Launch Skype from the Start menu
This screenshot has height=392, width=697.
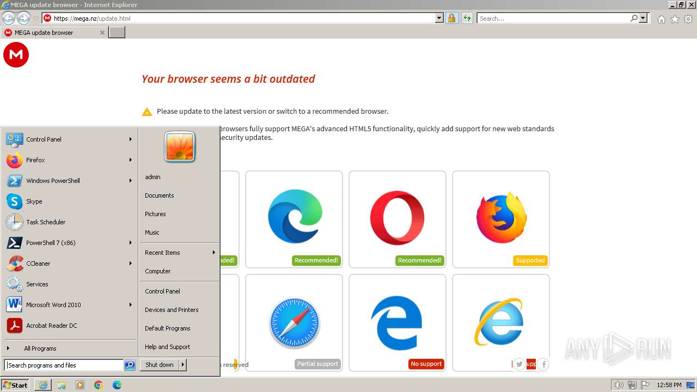[69, 201]
